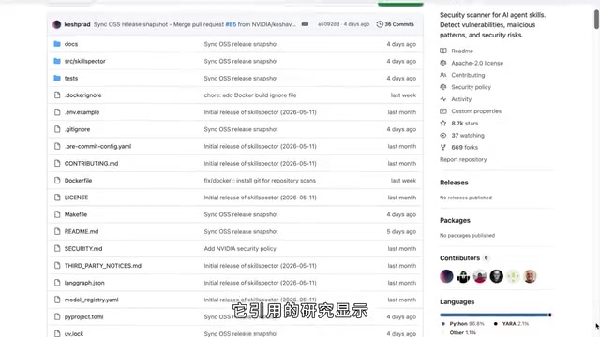Open the docs folder icon
The image size is (600, 337).
tap(57, 44)
